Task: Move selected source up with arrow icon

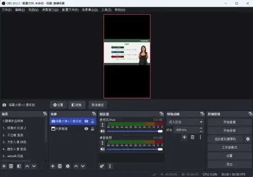Action: point(76,166)
